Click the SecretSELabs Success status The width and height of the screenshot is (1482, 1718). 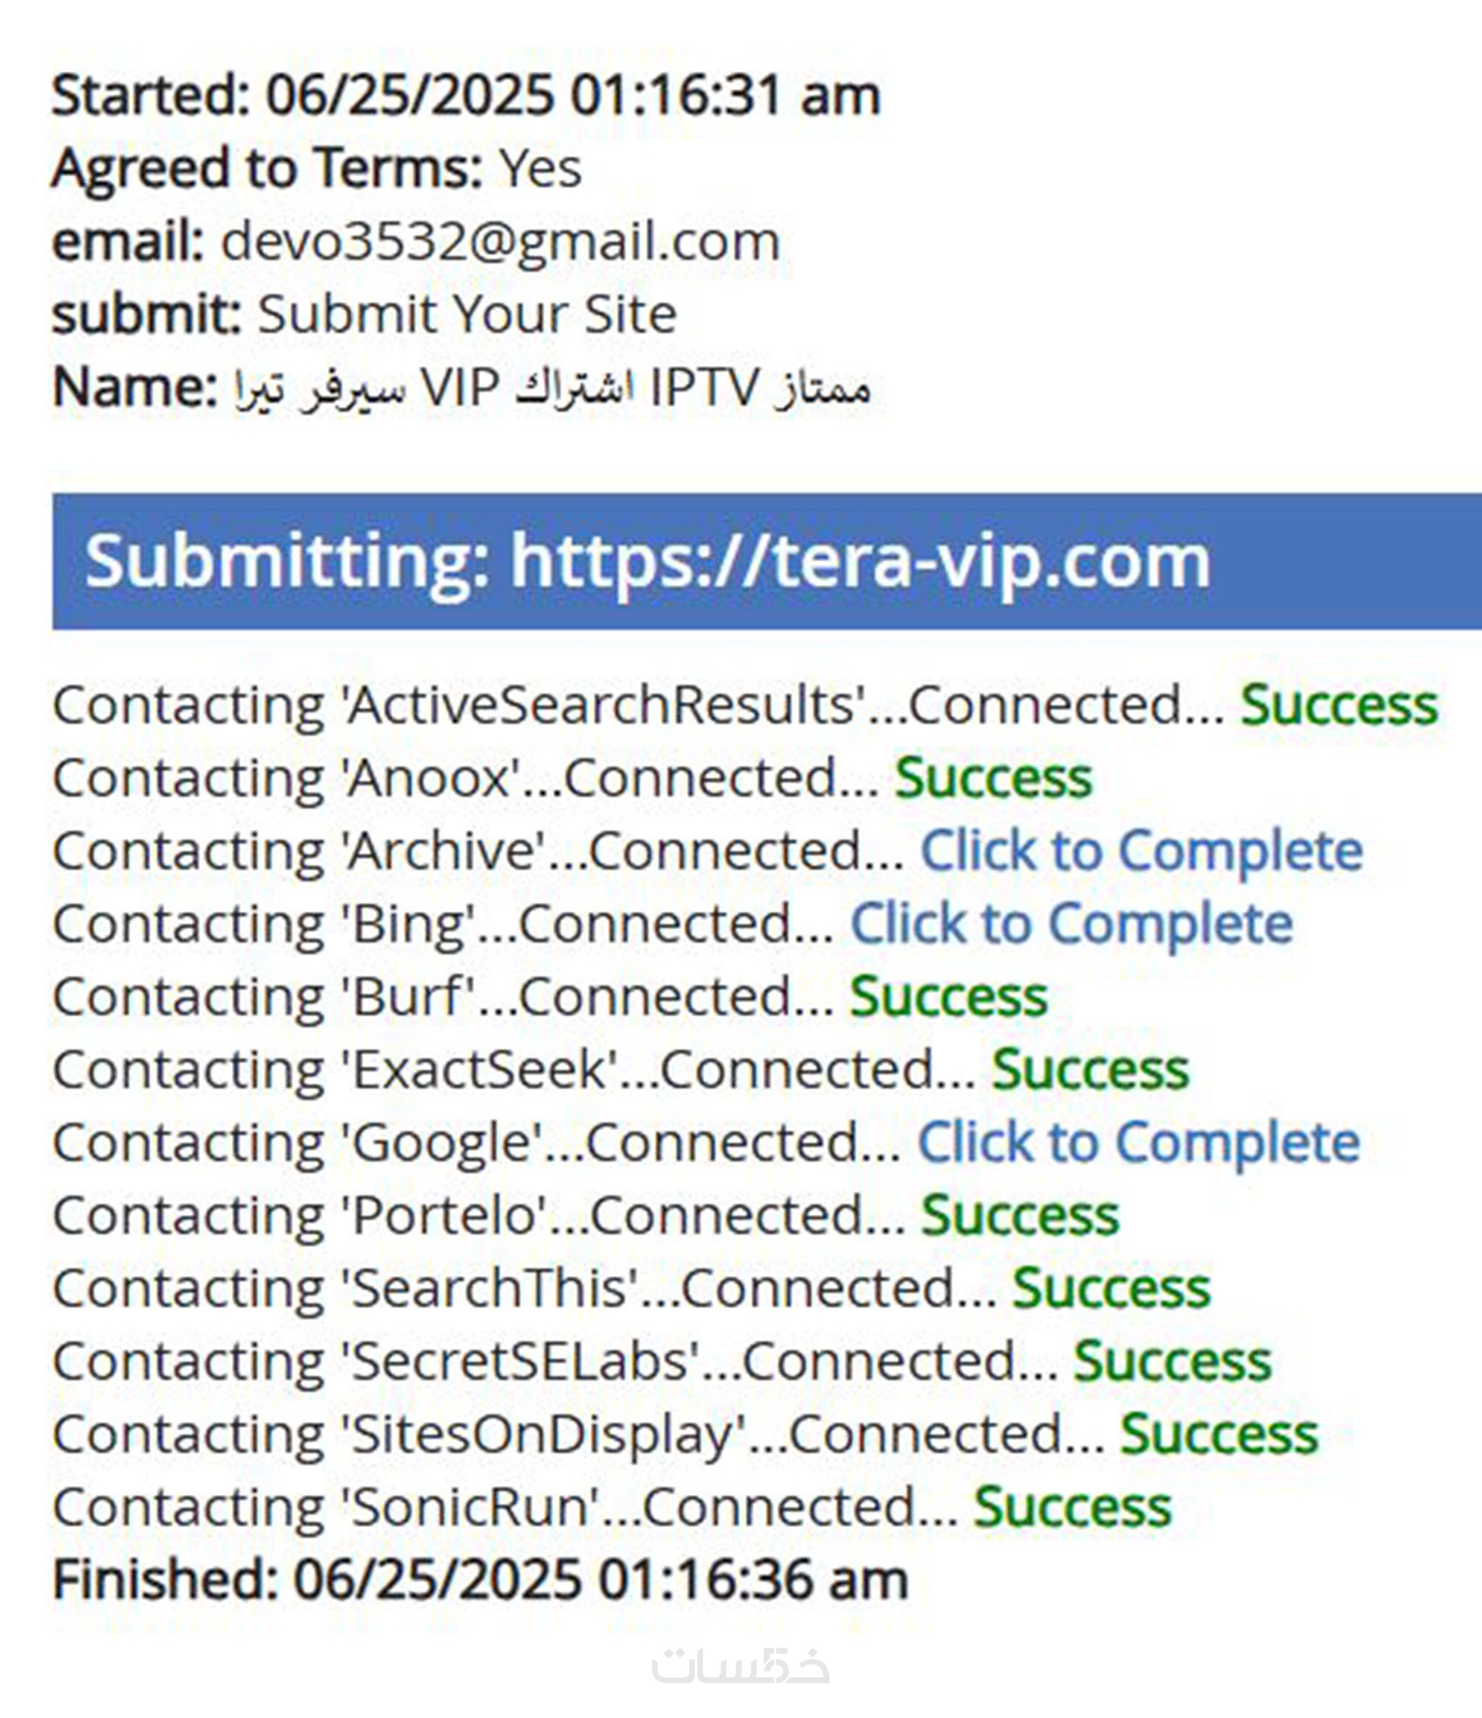click(x=1173, y=1361)
